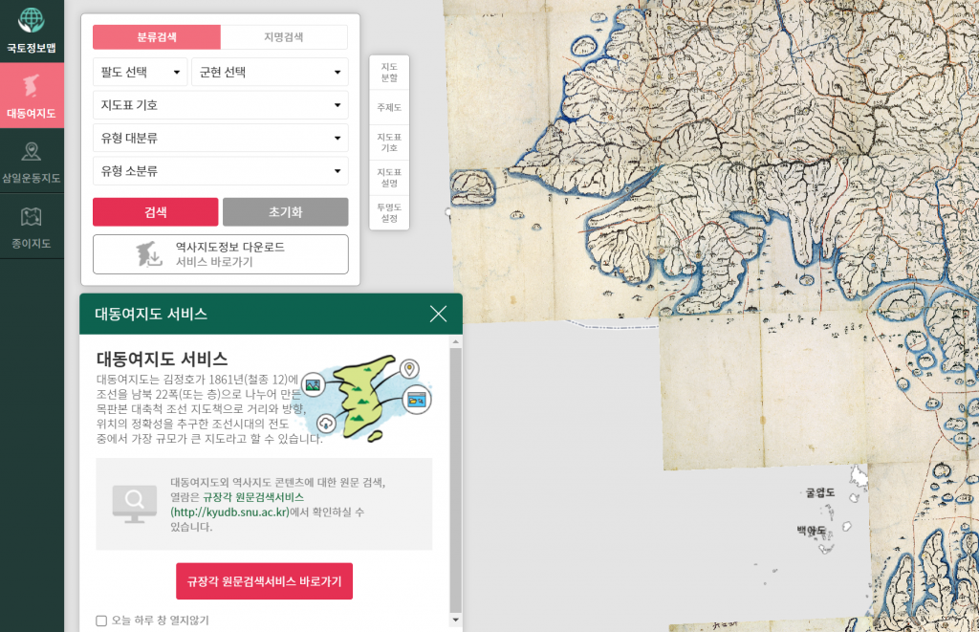The image size is (979, 632).
Task: Select the 지도표 기호 map tool
Action: click(389, 142)
